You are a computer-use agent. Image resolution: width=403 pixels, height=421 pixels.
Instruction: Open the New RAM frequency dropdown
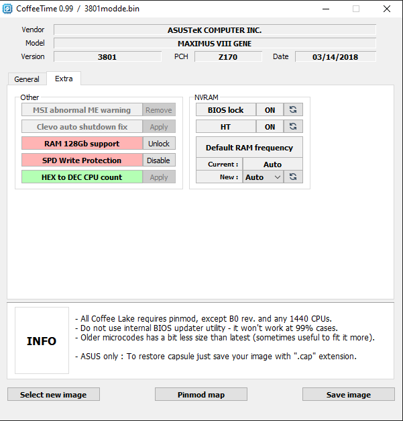263,177
